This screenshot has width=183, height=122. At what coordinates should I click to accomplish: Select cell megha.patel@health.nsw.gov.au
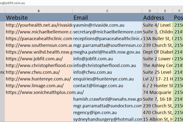click(x=107, y=52)
